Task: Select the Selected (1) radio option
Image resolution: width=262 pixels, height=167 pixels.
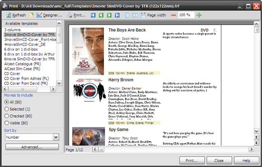Action: 17,109
